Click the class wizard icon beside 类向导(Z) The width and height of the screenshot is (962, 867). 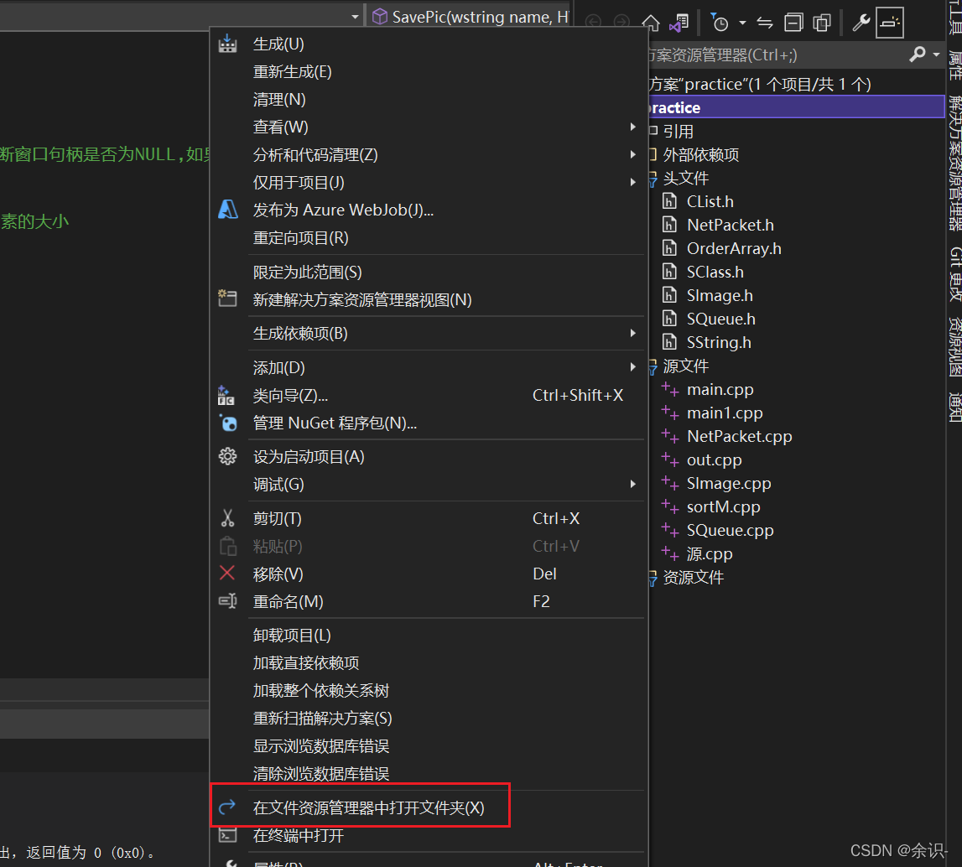[x=226, y=396]
